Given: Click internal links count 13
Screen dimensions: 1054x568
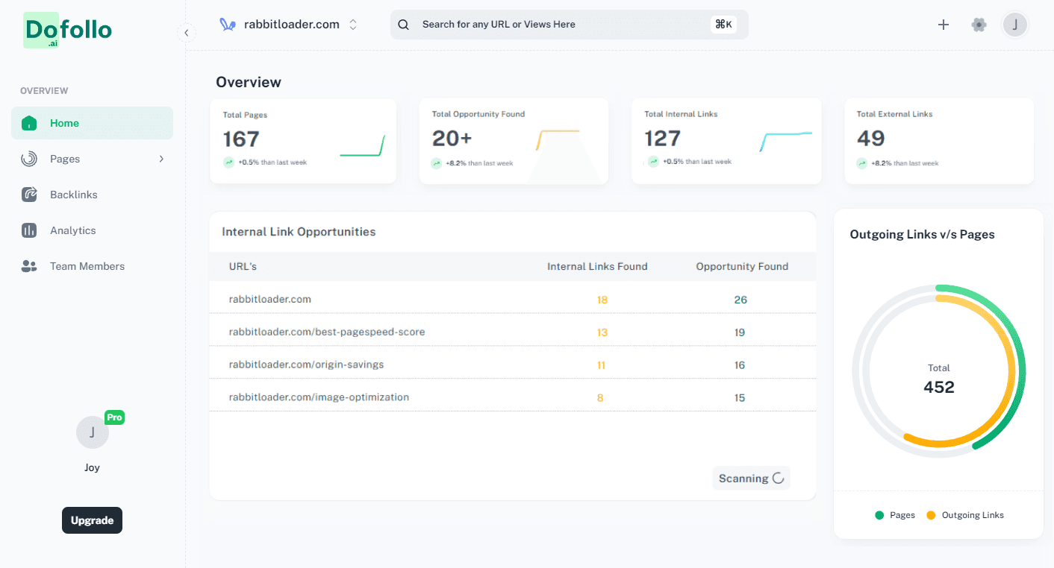Looking at the screenshot, I should [x=602, y=332].
